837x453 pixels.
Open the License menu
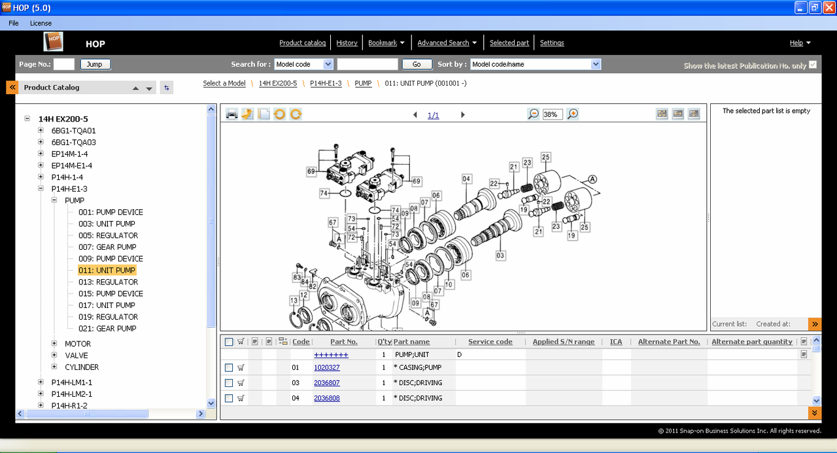(41, 23)
